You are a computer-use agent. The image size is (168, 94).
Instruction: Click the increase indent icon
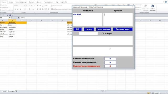(x=49, y=9)
